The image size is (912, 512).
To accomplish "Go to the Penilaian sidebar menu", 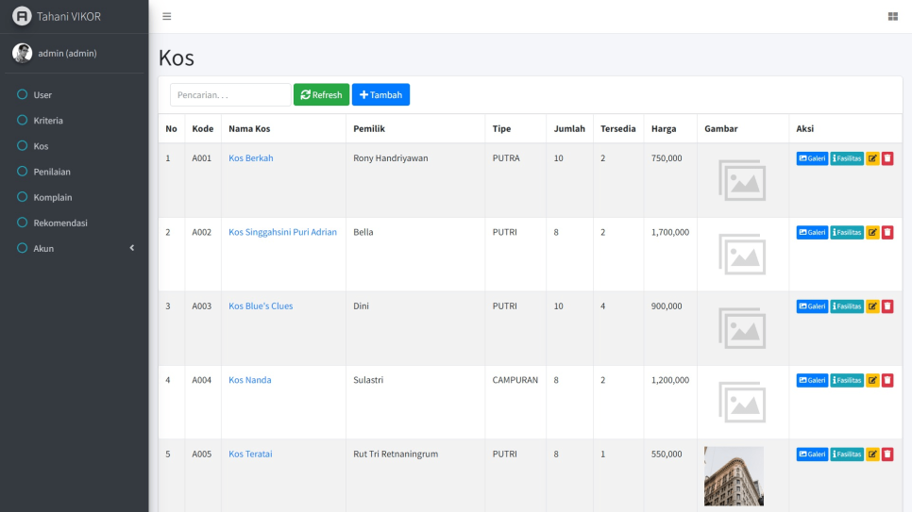I will [52, 172].
